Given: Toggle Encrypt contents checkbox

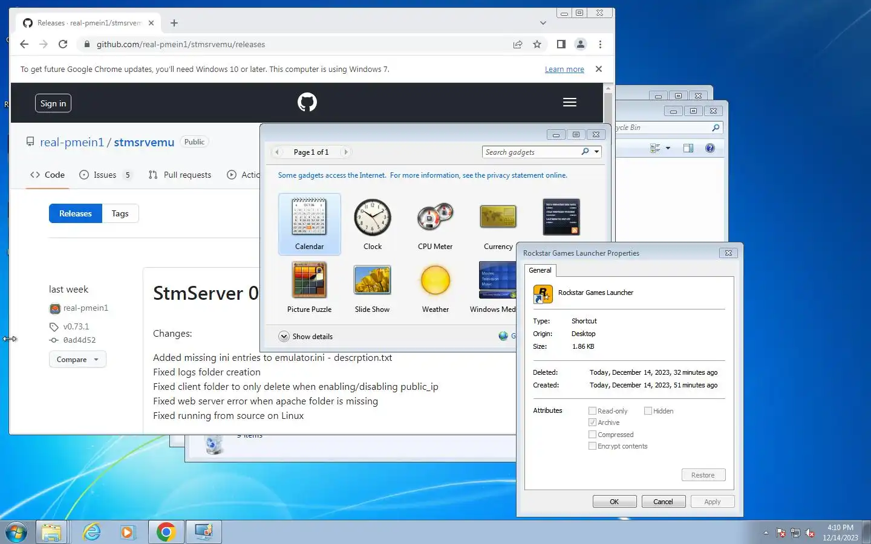Looking at the screenshot, I should tap(593, 446).
